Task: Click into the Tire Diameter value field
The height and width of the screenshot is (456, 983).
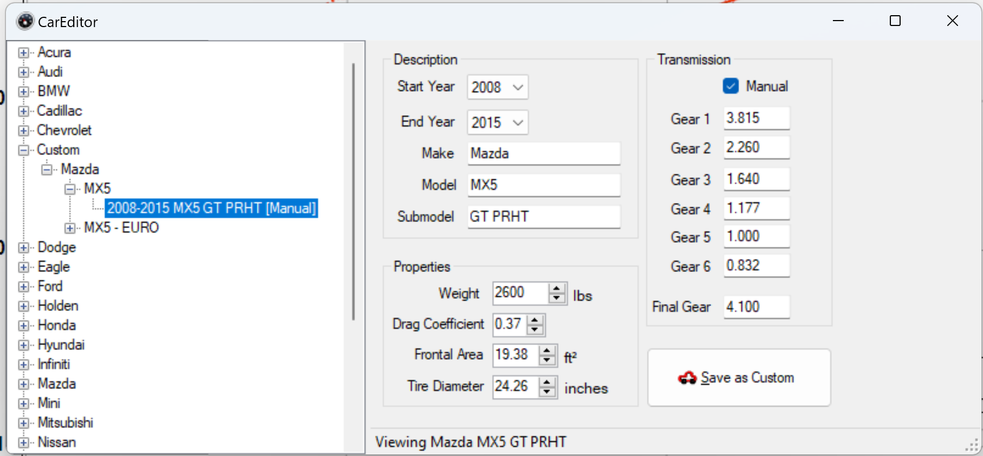Action: click(x=516, y=386)
